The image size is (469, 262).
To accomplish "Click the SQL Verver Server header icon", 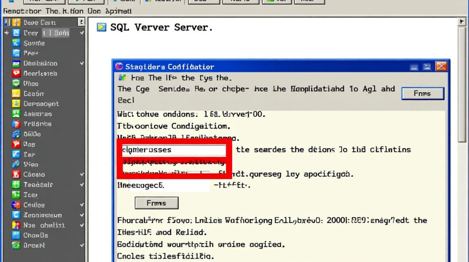I will (101, 27).
